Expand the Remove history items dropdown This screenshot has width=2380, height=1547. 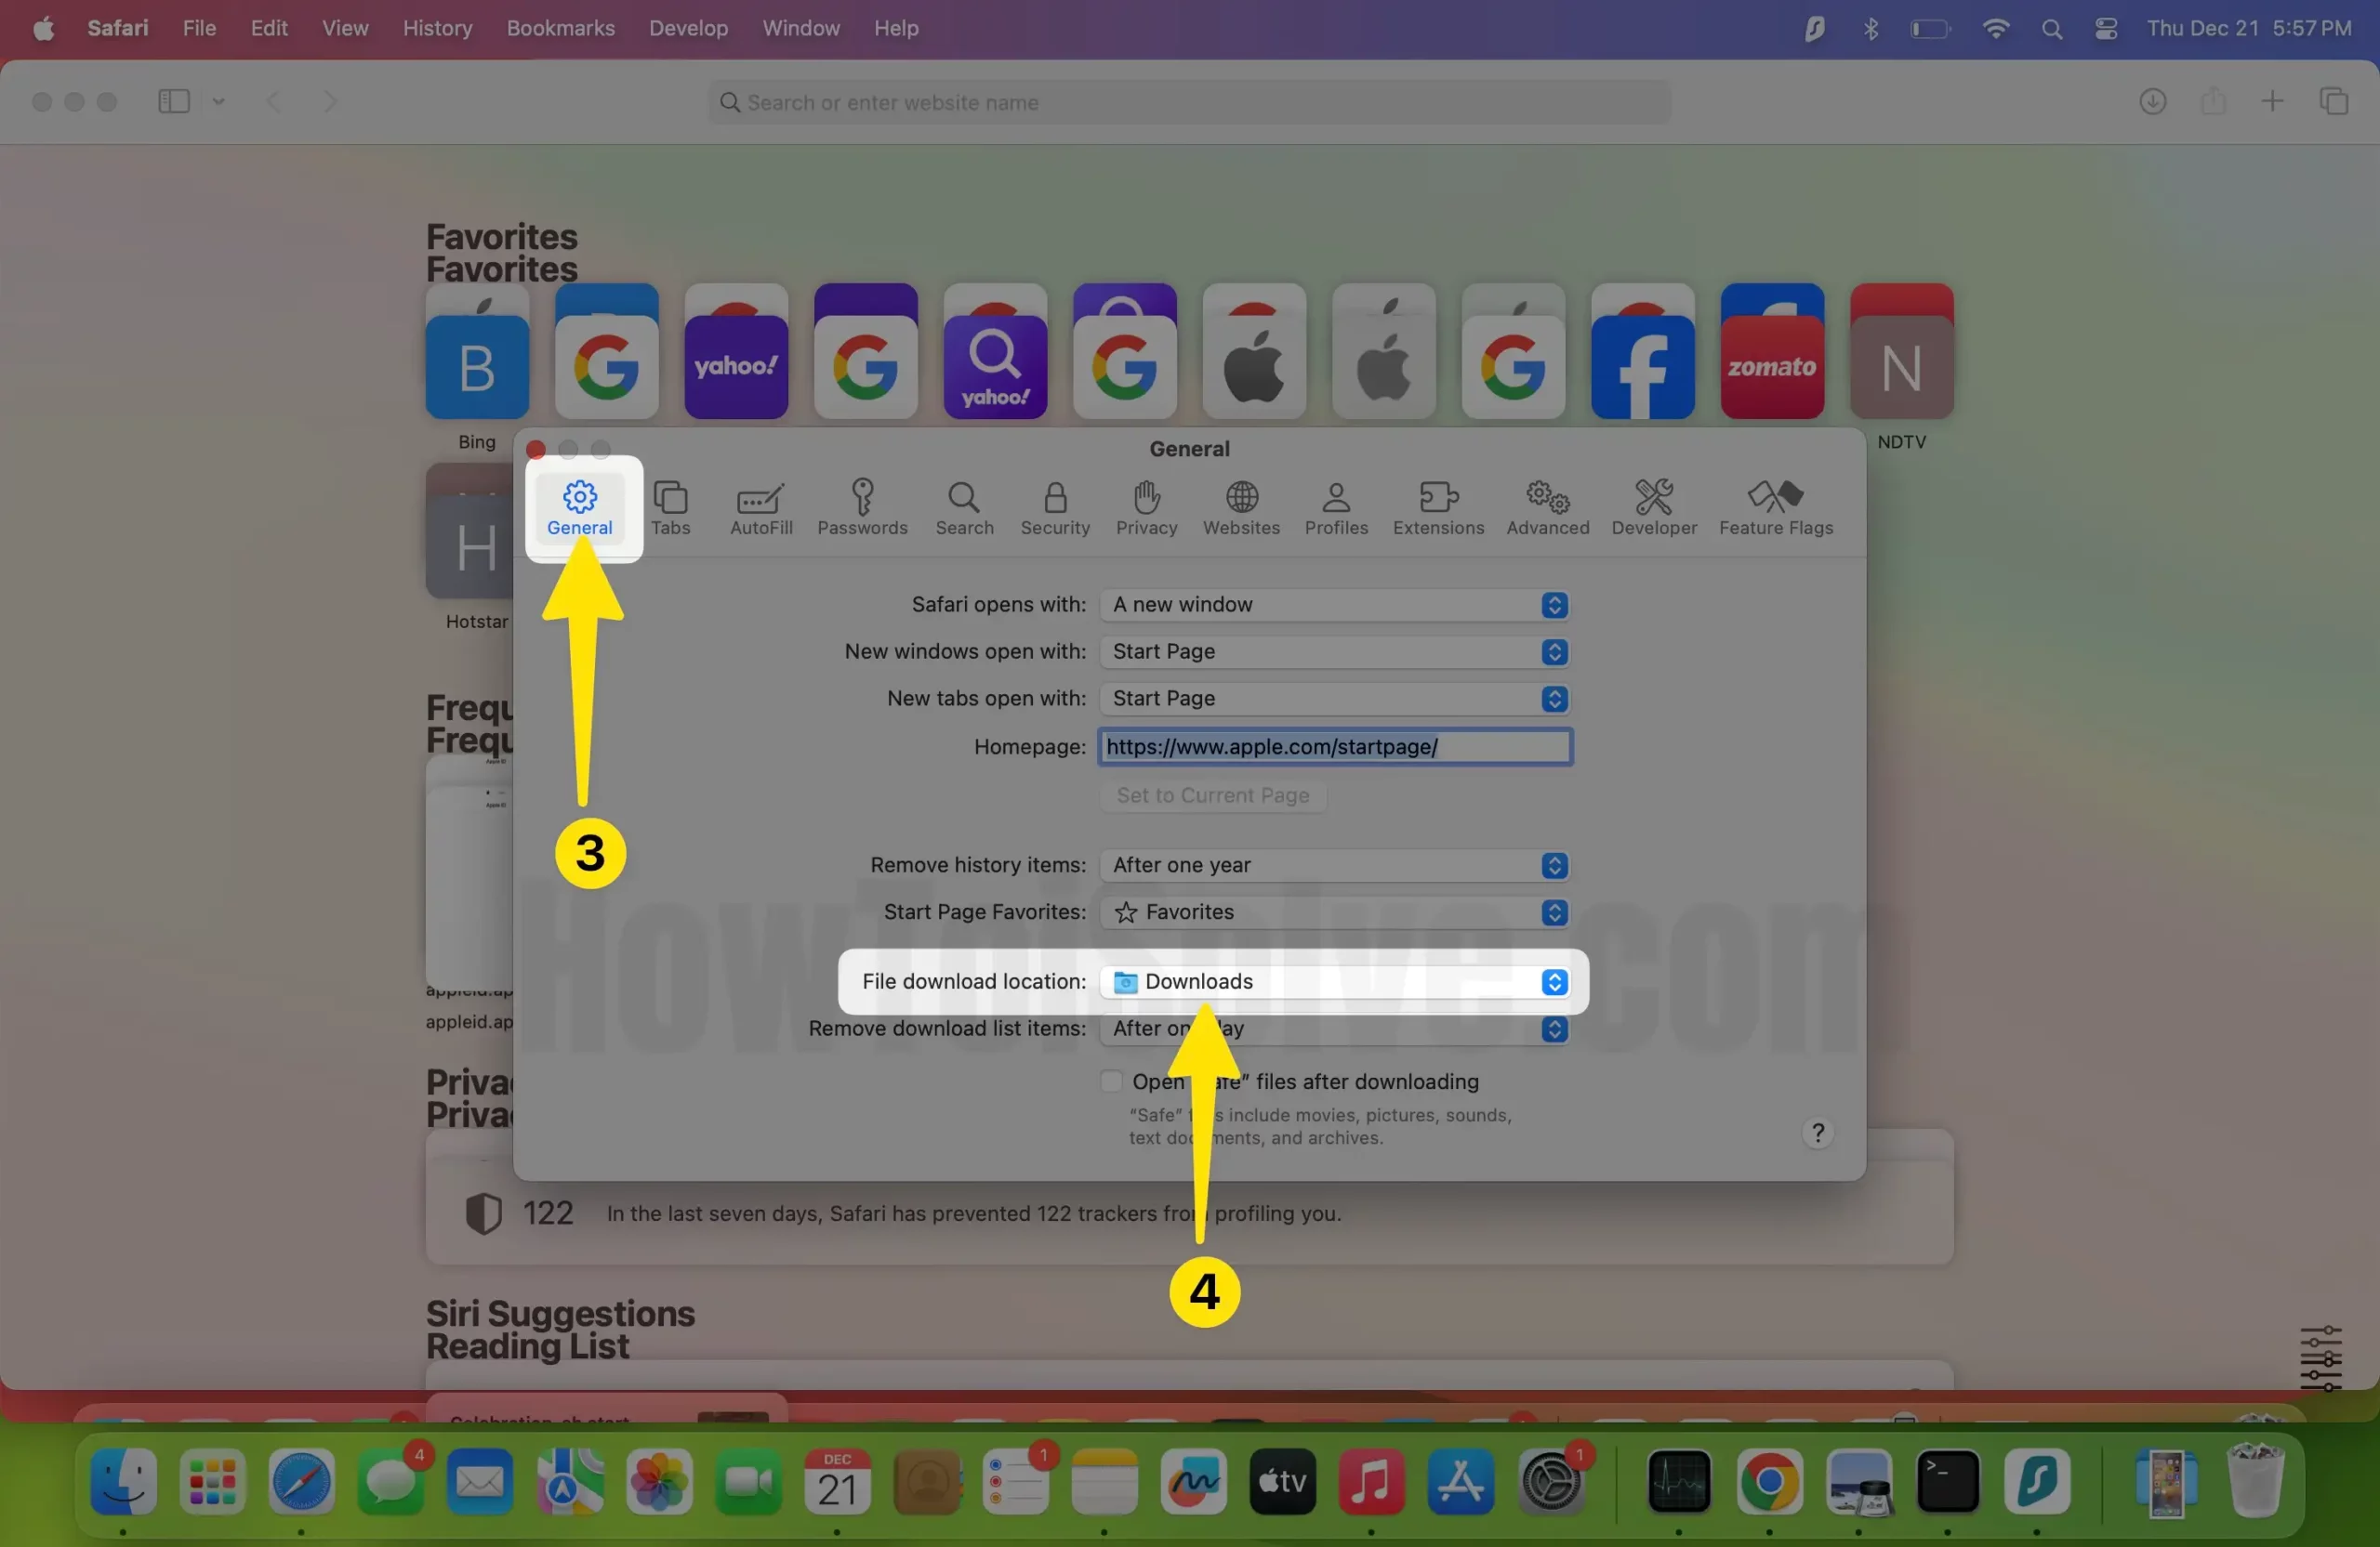(x=1334, y=865)
